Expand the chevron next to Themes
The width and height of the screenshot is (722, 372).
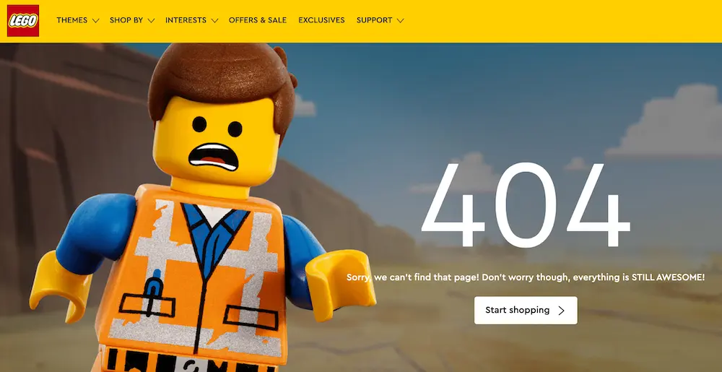pos(95,21)
